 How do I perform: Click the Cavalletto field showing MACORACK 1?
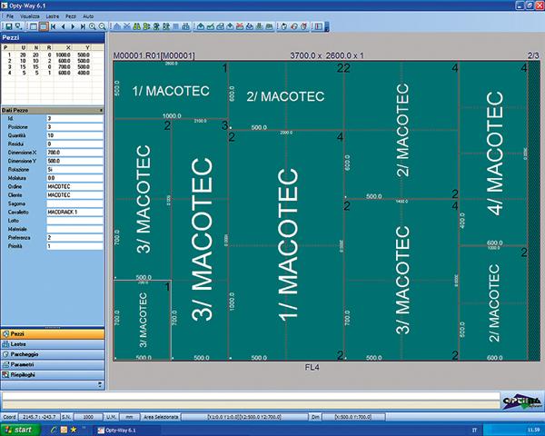click(x=75, y=212)
